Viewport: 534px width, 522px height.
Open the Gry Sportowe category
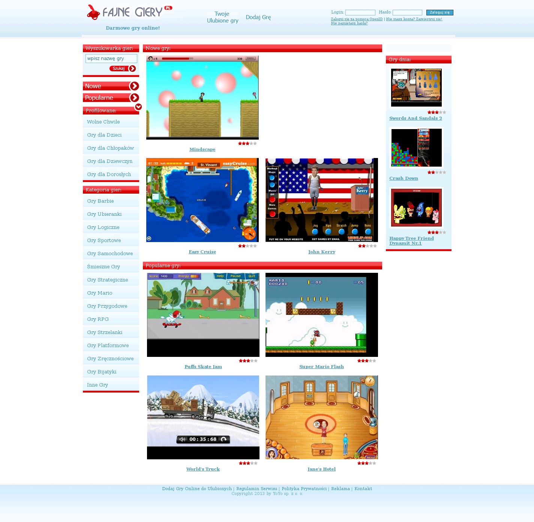(111, 241)
